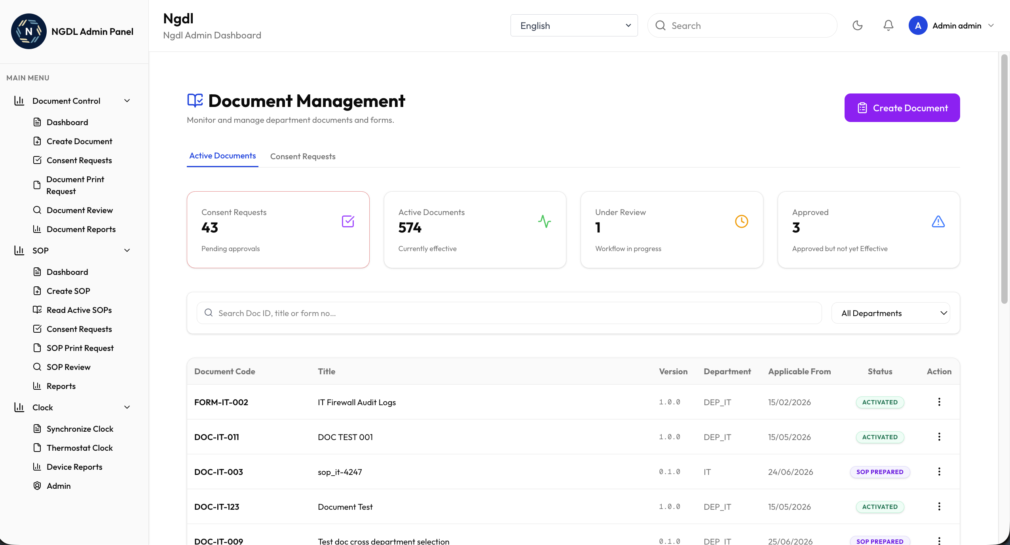Viewport: 1010px width, 545px height.
Task: Click the Active Documents count 574
Action: (410, 227)
